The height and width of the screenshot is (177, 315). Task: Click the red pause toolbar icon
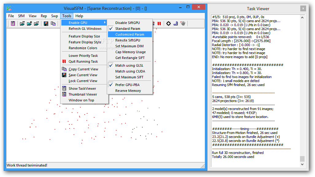coord(159,24)
